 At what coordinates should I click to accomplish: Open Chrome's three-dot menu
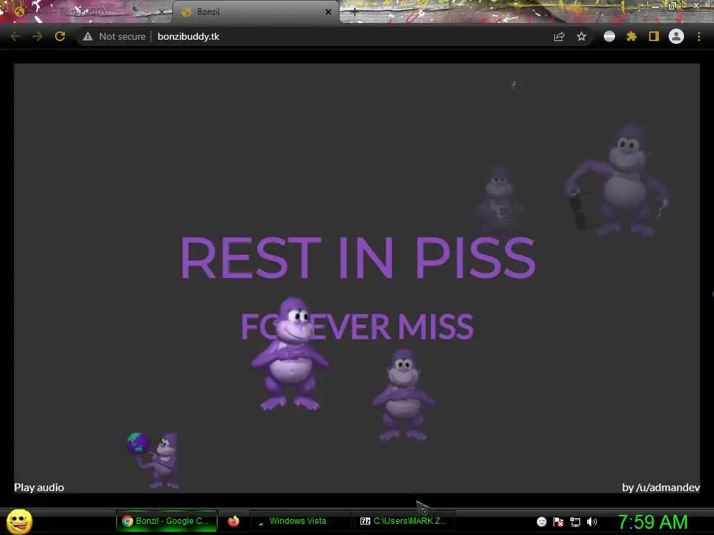coord(699,36)
